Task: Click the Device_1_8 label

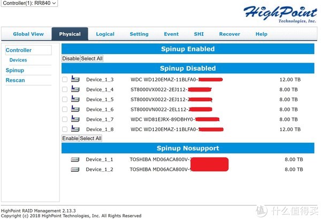Action: 100,130
